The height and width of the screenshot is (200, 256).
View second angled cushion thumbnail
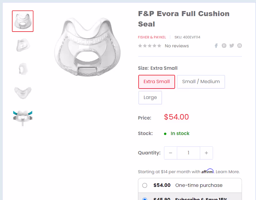click(23, 45)
